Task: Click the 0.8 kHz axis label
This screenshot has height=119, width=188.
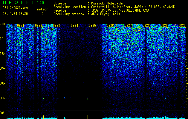Action: pos(3,83)
